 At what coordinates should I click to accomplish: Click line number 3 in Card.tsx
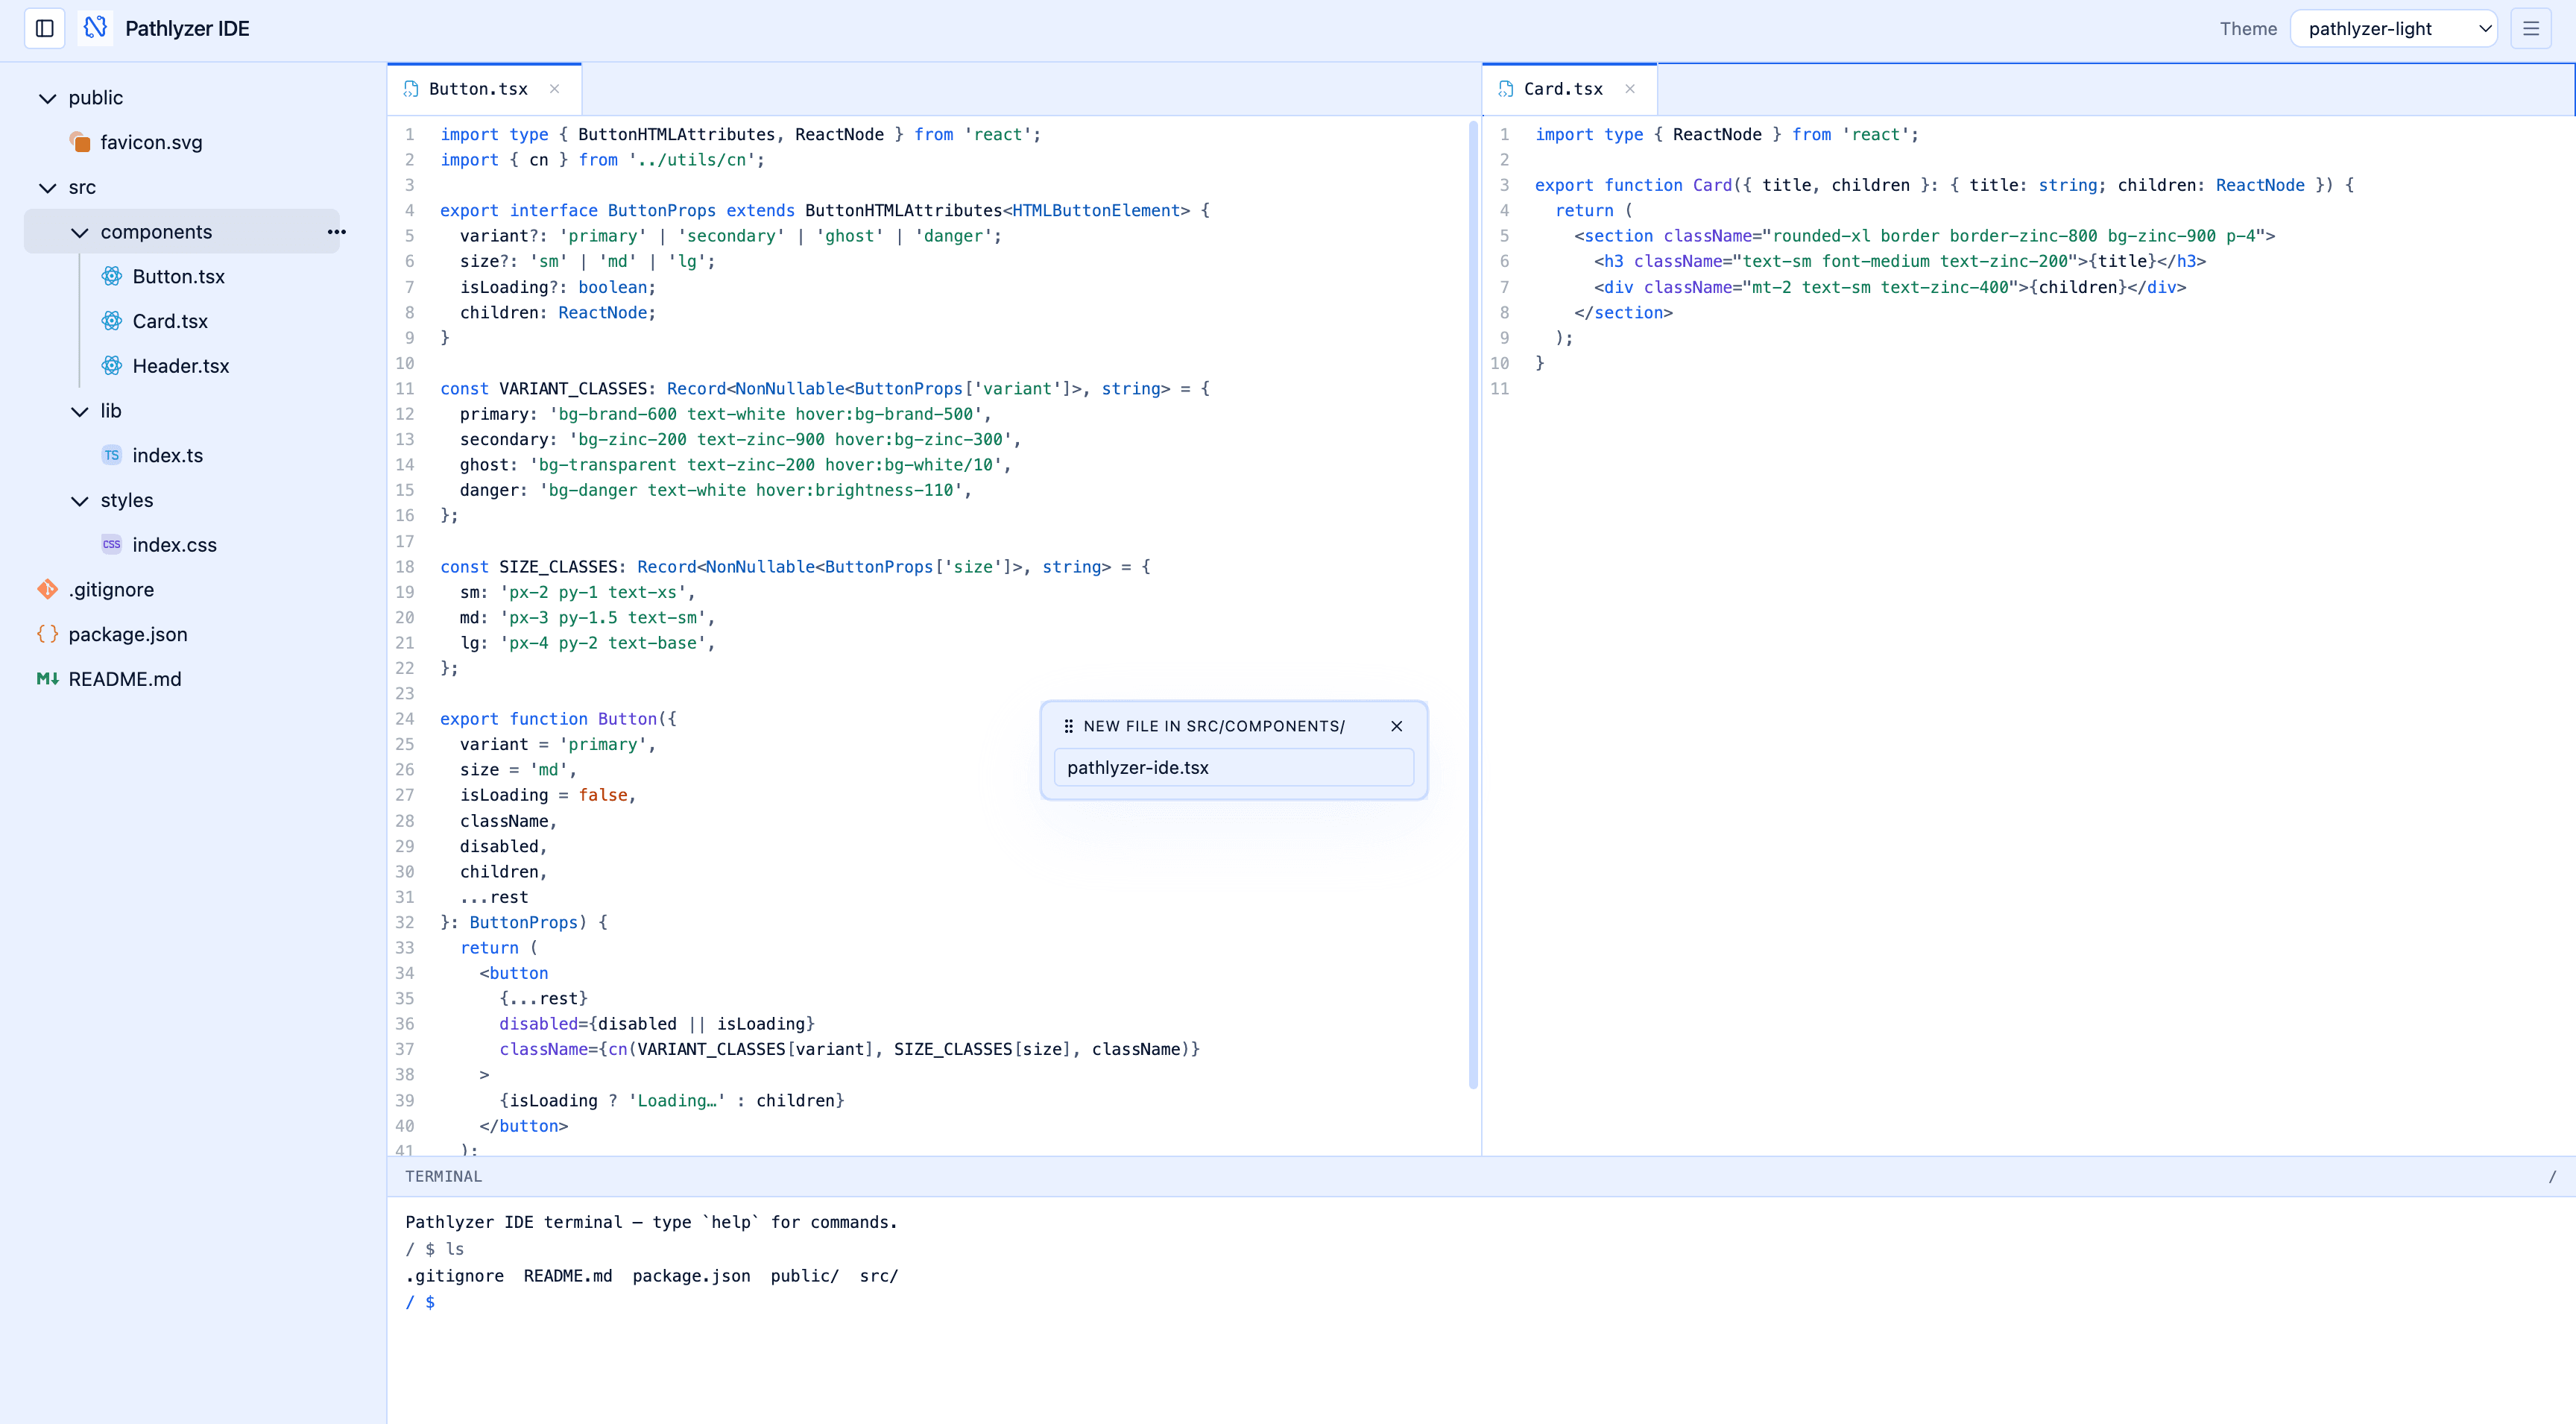pos(1504,185)
